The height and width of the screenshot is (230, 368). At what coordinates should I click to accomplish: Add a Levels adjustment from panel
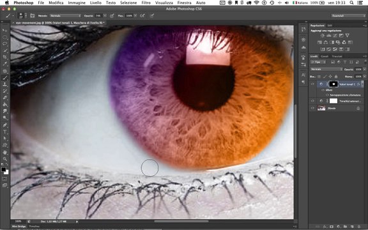click(329, 35)
